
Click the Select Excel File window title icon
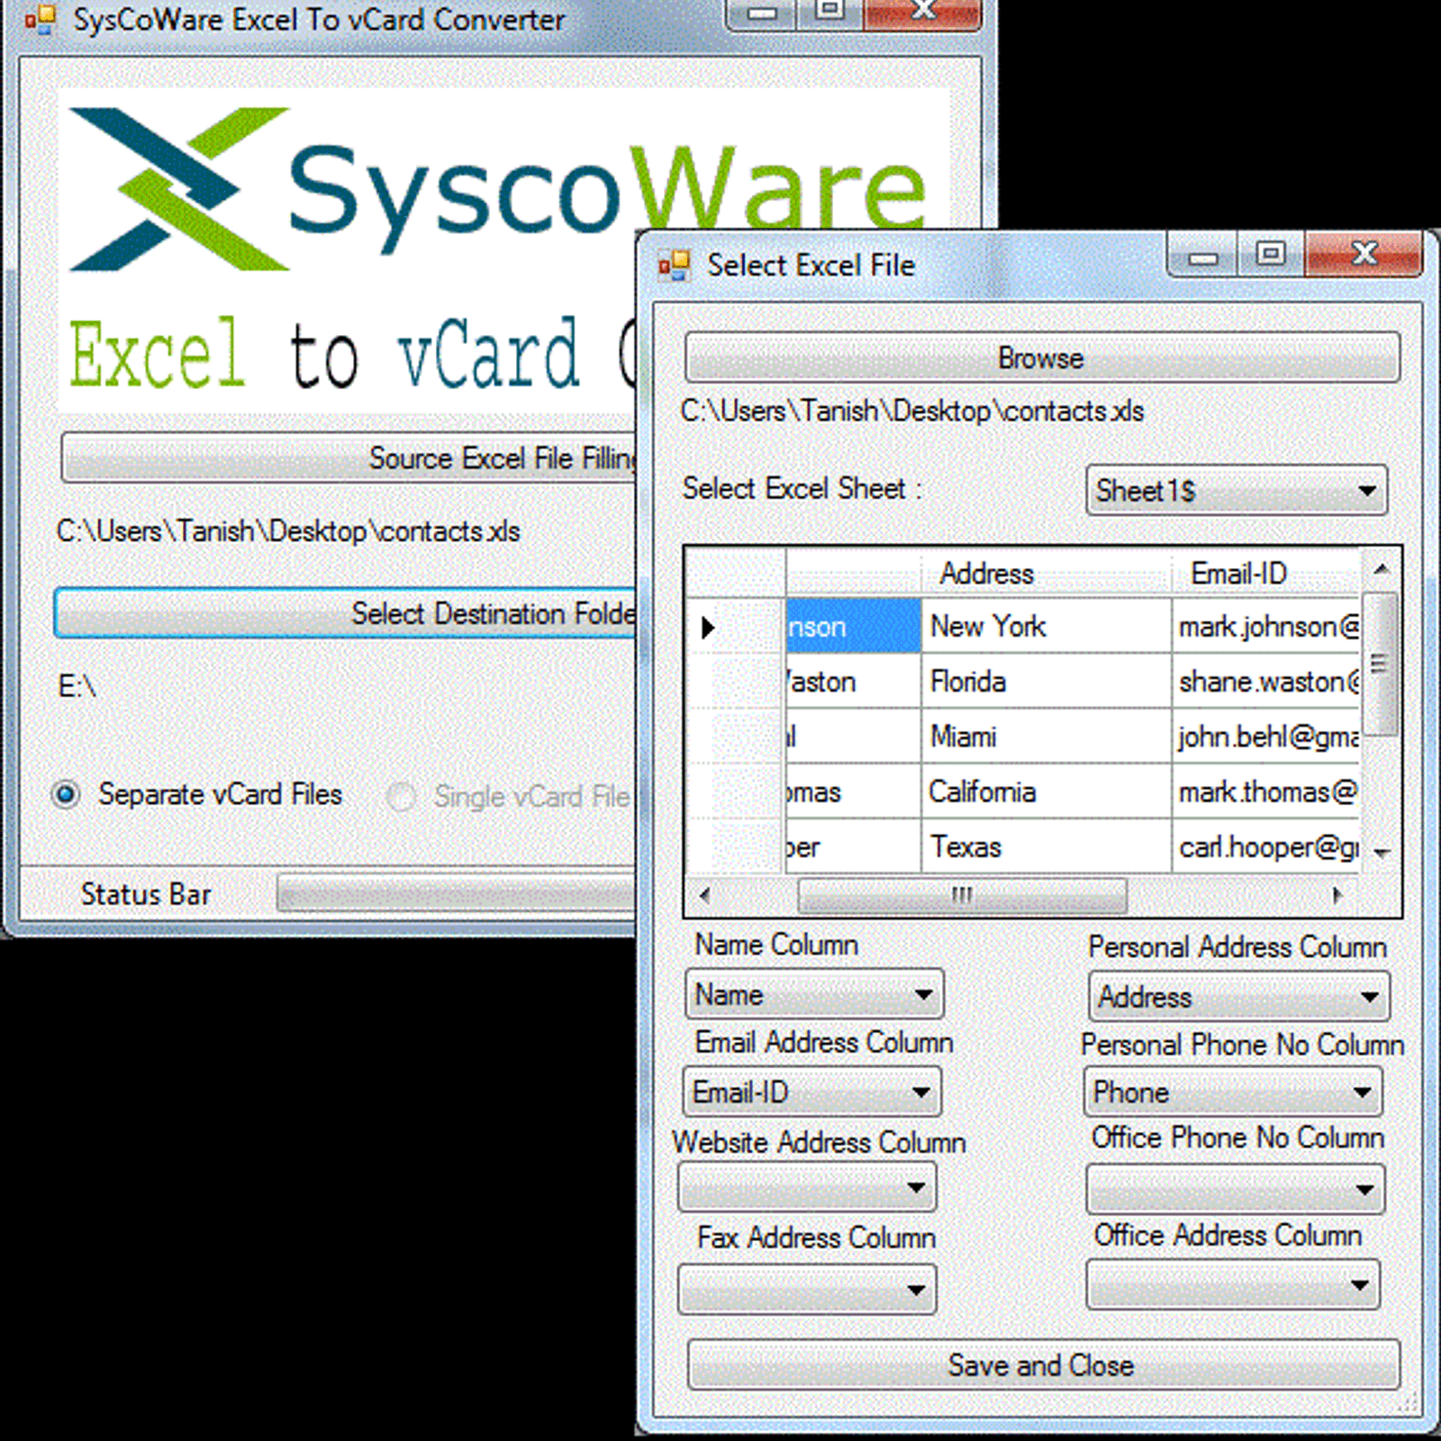tap(674, 265)
